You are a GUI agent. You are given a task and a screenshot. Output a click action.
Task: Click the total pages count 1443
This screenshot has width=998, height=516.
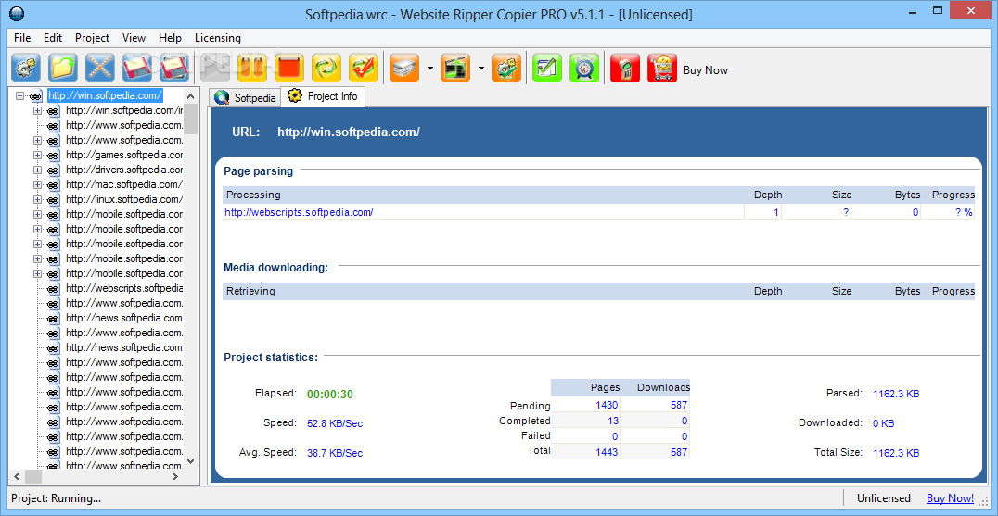607,452
